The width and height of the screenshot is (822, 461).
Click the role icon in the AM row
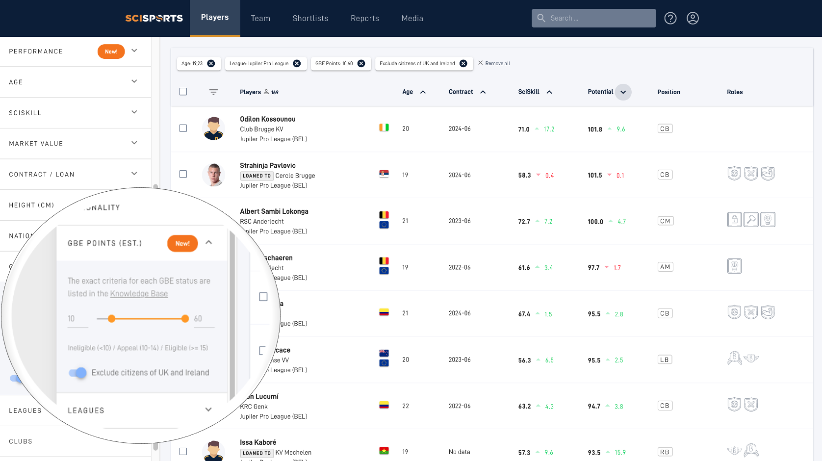point(734,266)
